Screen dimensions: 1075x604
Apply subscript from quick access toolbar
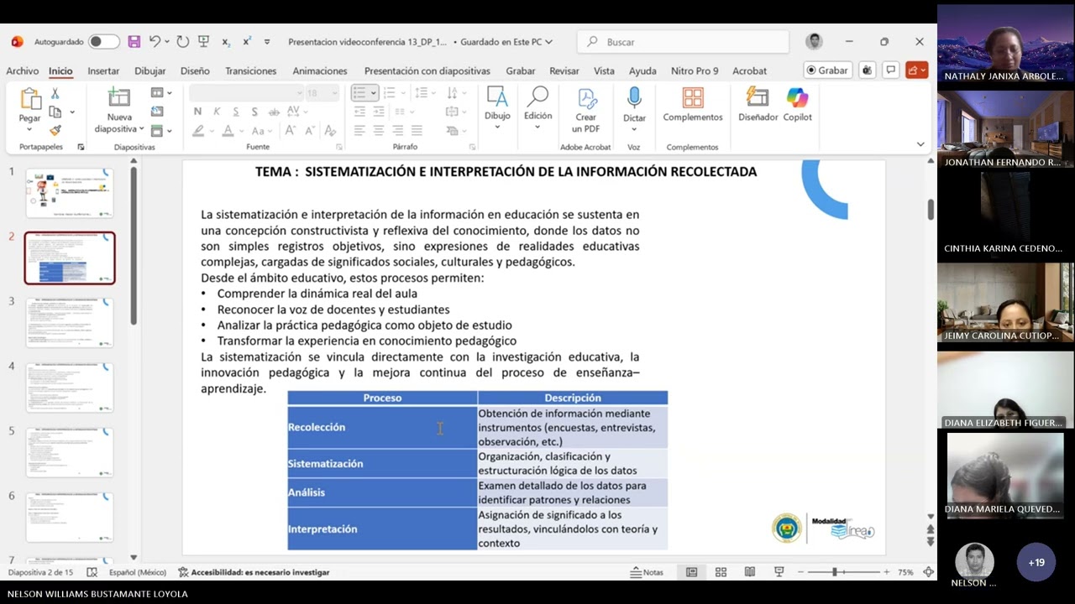point(226,42)
